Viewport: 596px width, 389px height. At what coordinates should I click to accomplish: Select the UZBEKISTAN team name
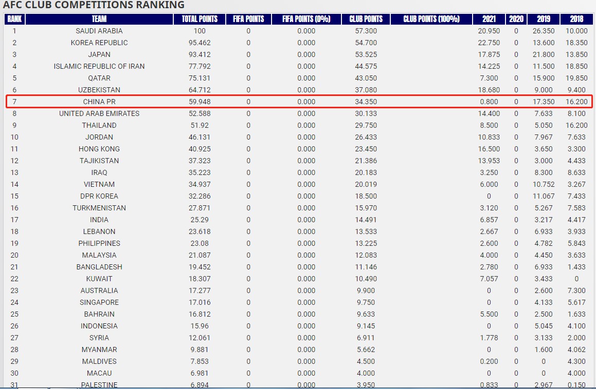(99, 90)
